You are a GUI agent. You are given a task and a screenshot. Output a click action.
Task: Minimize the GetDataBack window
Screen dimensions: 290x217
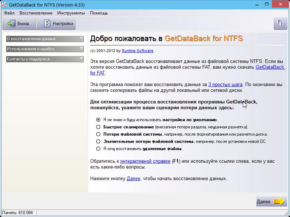point(257,4)
